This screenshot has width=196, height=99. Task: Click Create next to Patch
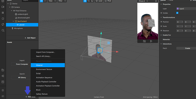pyautogui.click(x=186, y=48)
